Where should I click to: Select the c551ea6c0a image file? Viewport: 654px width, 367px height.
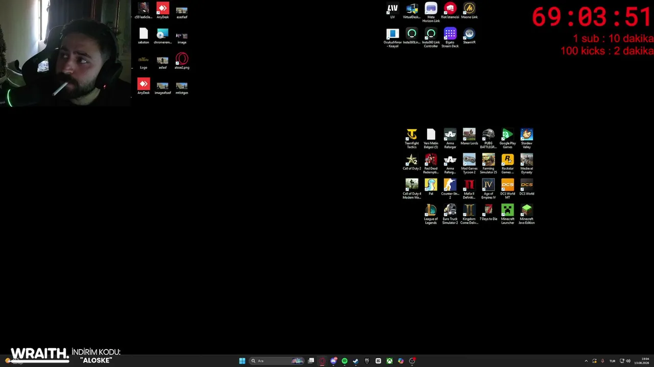pos(144,11)
